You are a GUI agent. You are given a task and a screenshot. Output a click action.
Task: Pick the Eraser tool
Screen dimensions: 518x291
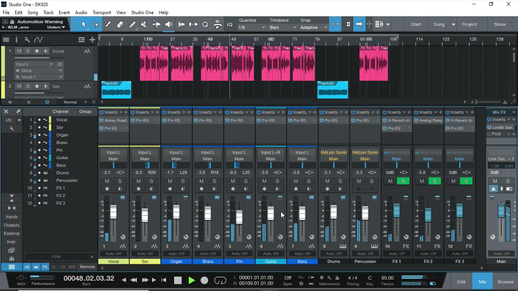click(x=120, y=24)
